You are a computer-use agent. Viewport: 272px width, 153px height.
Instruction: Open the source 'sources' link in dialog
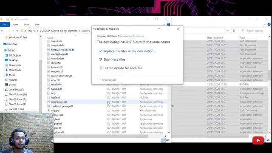[128, 36]
